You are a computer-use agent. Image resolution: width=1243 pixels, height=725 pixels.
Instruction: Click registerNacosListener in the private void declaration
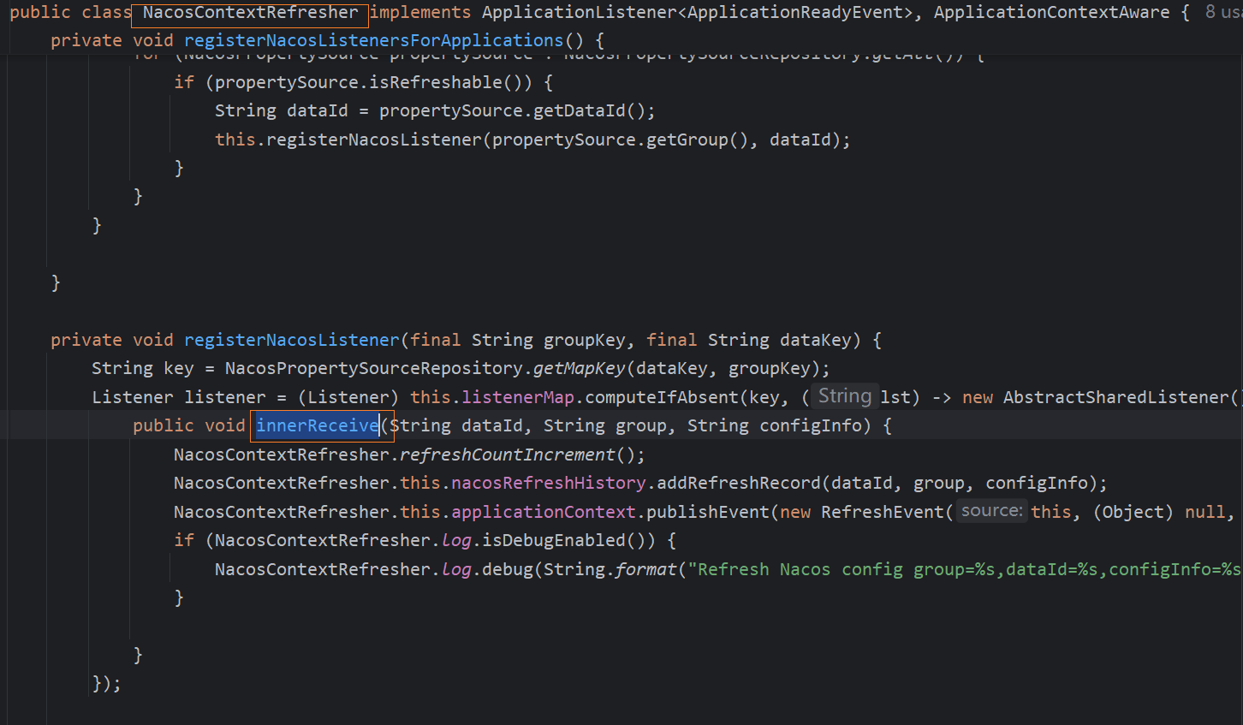coord(292,340)
